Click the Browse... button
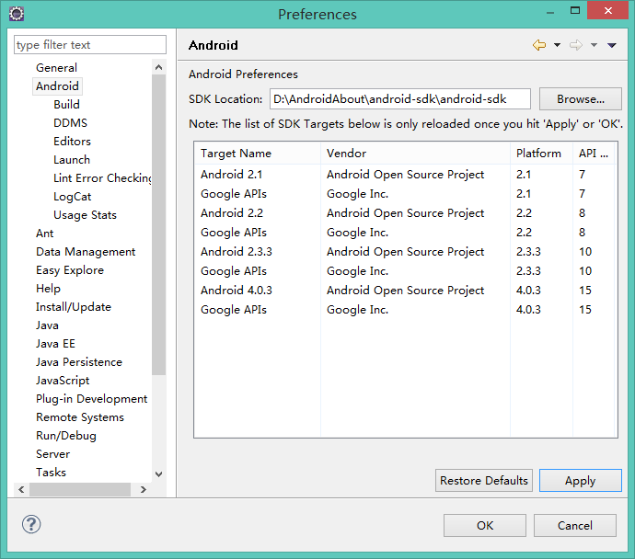The width and height of the screenshot is (635, 559). click(x=581, y=99)
